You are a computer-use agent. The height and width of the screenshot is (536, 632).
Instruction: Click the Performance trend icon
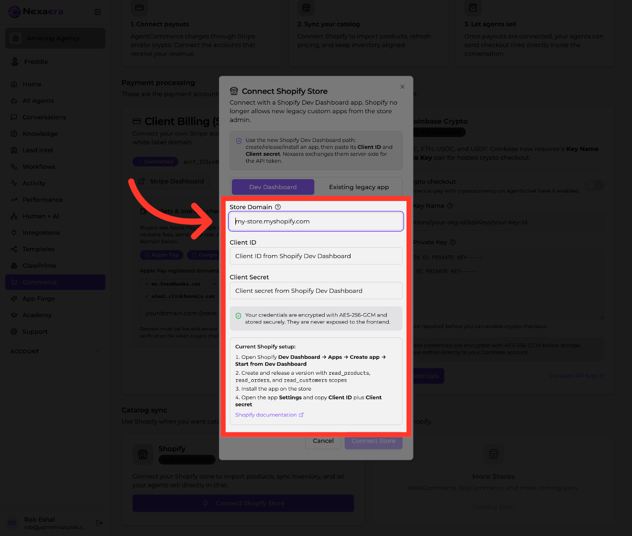pos(14,200)
